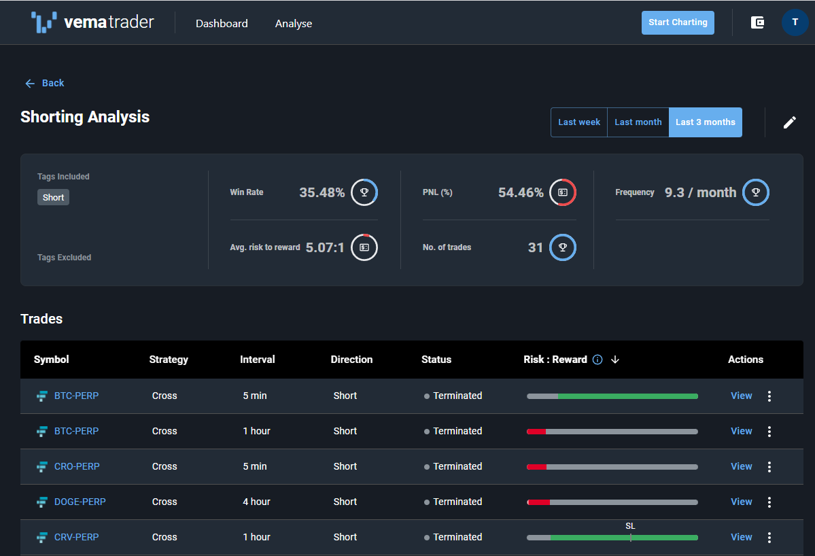Click the Status column header
The image size is (815, 556).
point(436,360)
